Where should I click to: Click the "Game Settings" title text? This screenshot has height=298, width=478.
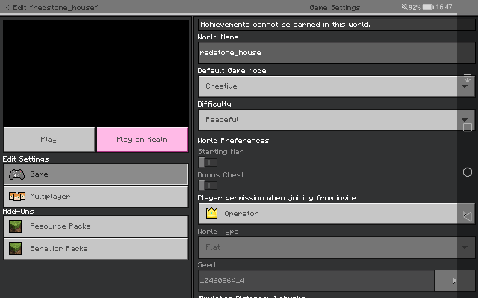[335, 7]
